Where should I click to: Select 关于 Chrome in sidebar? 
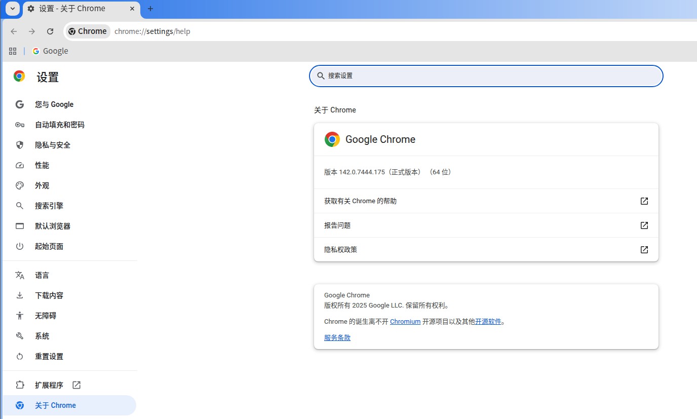pyautogui.click(x=69, y=405)
